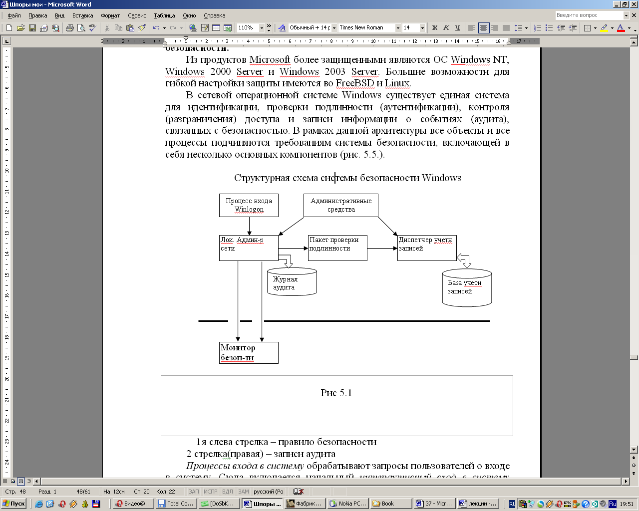This screenshot has height=511, width=639.
Task: Run spelling check (ABC checkmark icon)
Action: point(92,28)
